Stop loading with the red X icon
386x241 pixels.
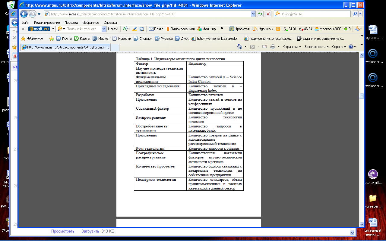pyautogui.click(x=268, y=14)
